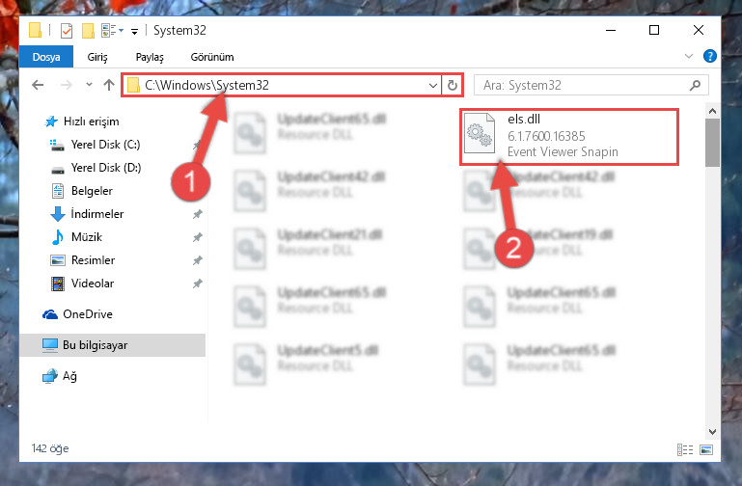Expand the ribbon with the chevron
Image resolution: width=742 pixels, height=486 pixels.
(x=689, y=56)
